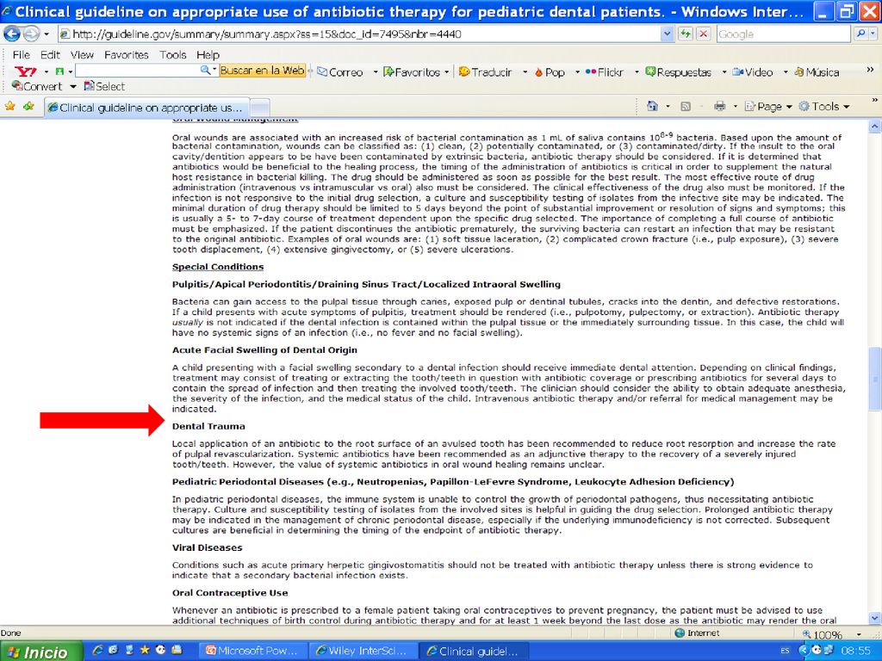Click the Google search box
The width and height of the screenshot is (882, 661).
click(x=783, y=34)
